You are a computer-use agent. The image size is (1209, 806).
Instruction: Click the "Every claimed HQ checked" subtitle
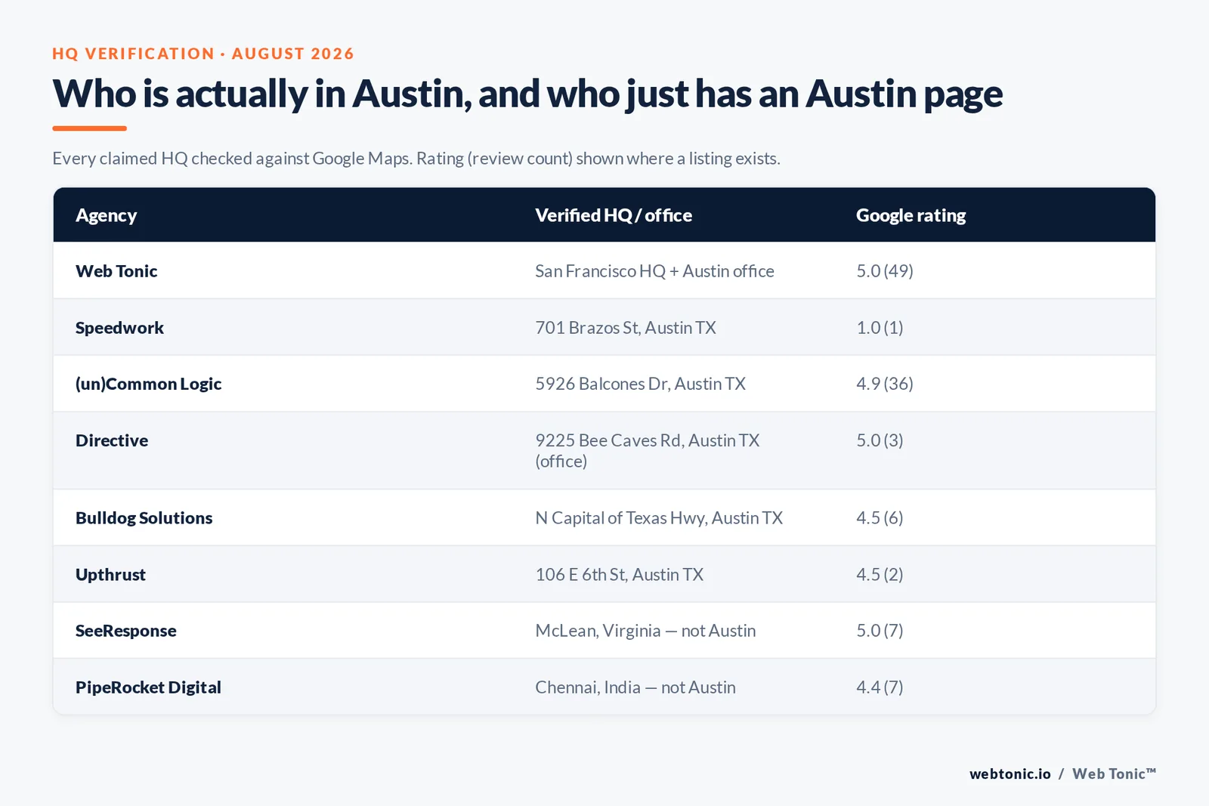[x=416, y=159]
